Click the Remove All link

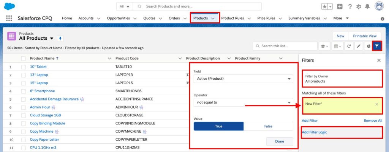tap(373, 121)
